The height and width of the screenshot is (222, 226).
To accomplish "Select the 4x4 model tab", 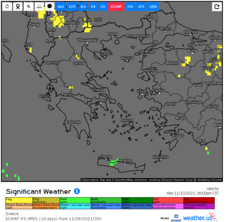I will click(61, 7).
